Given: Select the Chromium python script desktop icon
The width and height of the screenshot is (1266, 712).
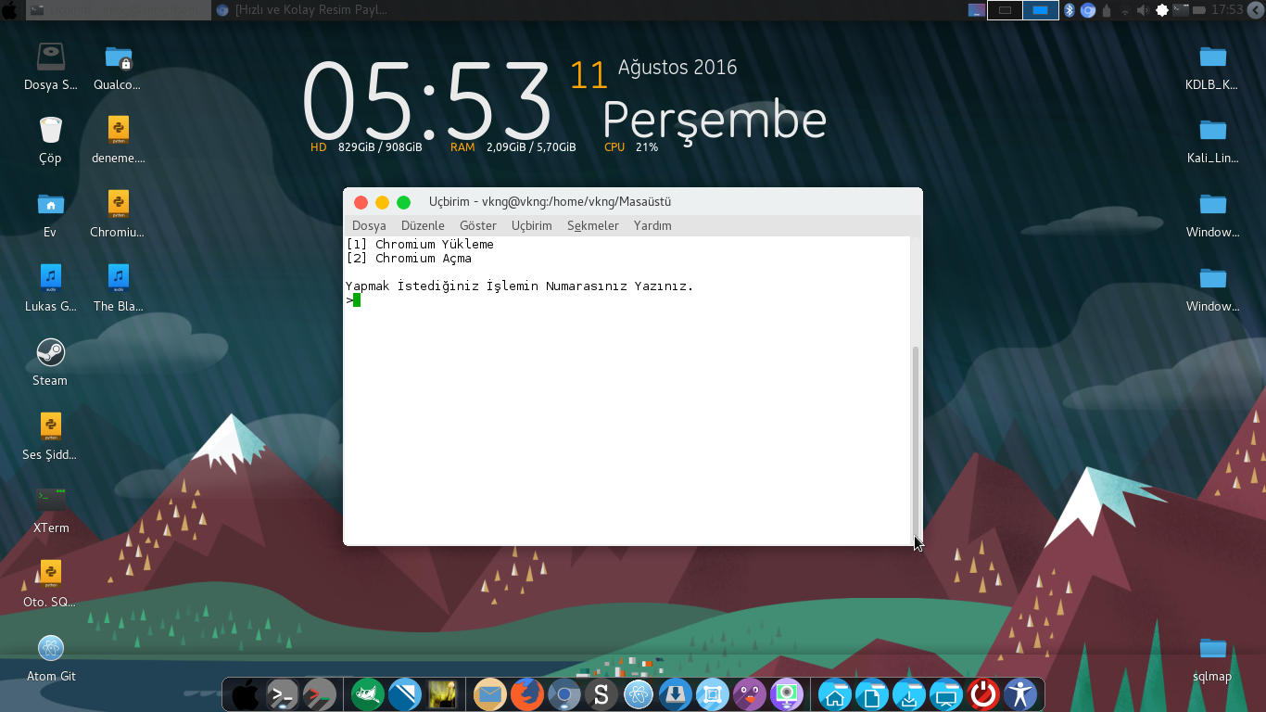Looking at the screenshot, I should 118,204.
